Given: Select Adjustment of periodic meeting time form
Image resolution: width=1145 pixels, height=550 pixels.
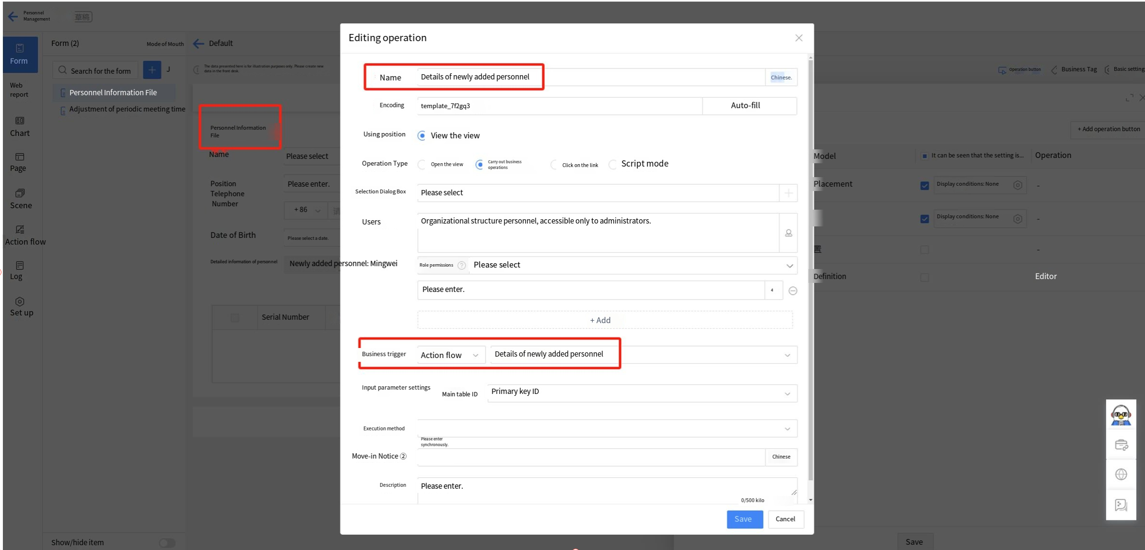Looking at the screenshot, I should click(x=127, y=109).
